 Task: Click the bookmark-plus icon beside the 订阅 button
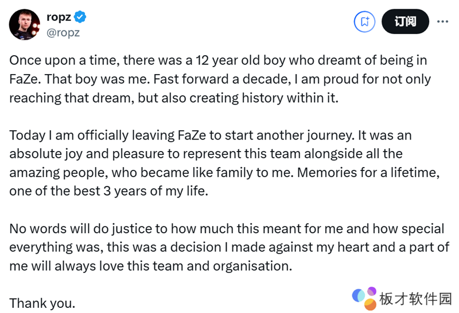pyautogui.click(x=364, y=22)
